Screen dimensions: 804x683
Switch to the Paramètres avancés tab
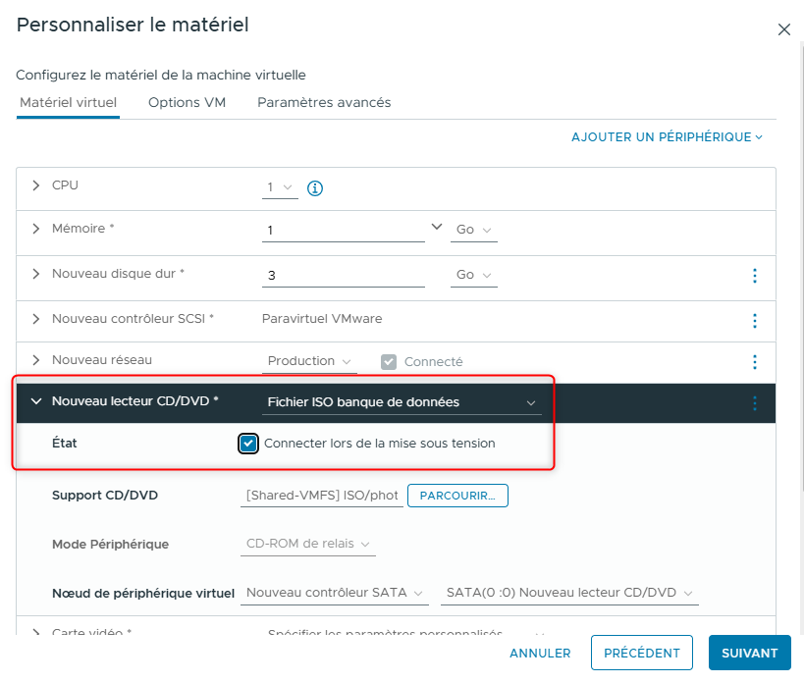click(x=324, y=103)
